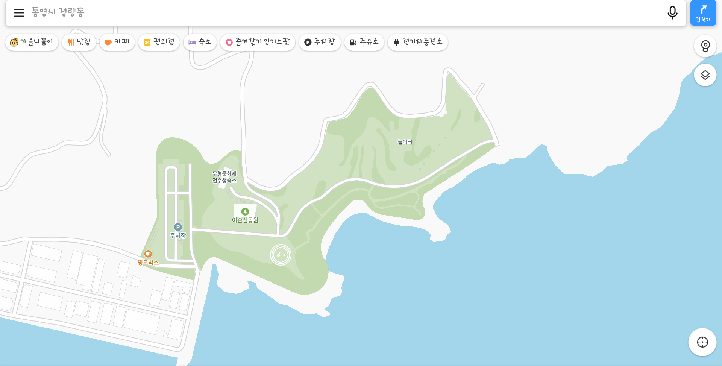Viewport: 722px width, 366px height.
Task: Click the 핑크박스 text label
Action: [x=148, y=262]
